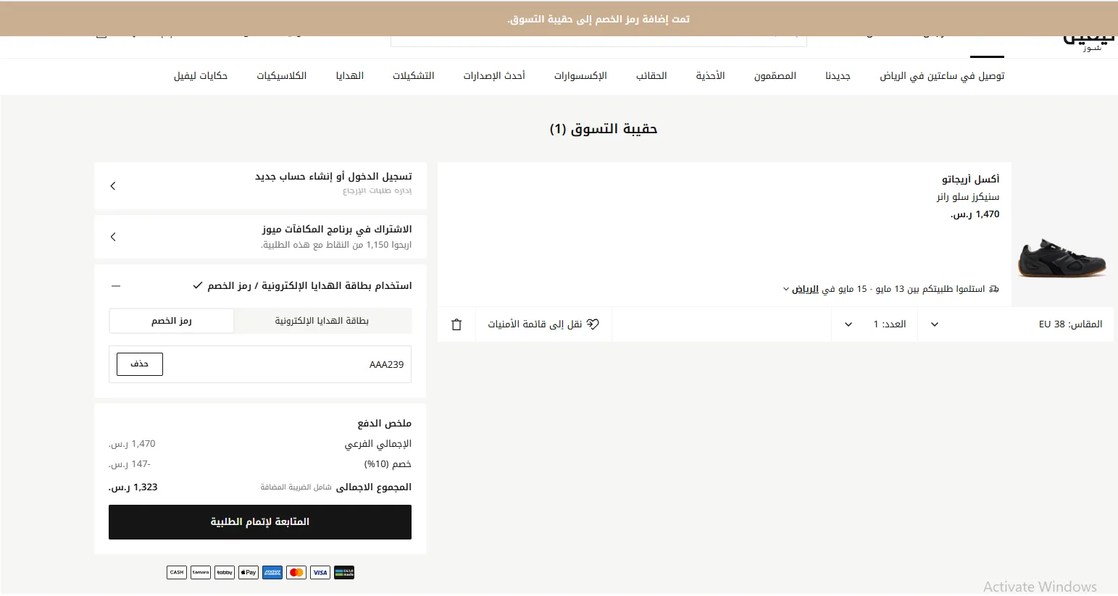Click the تمت إضافة رمز الخصم banner
The width and height of the screenshot is (1118, 596).
click(559, 19)
